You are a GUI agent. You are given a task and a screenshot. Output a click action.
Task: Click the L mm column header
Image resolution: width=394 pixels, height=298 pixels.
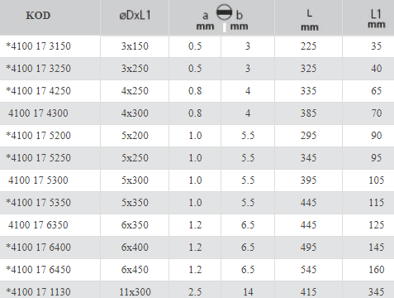coord(310,20)
